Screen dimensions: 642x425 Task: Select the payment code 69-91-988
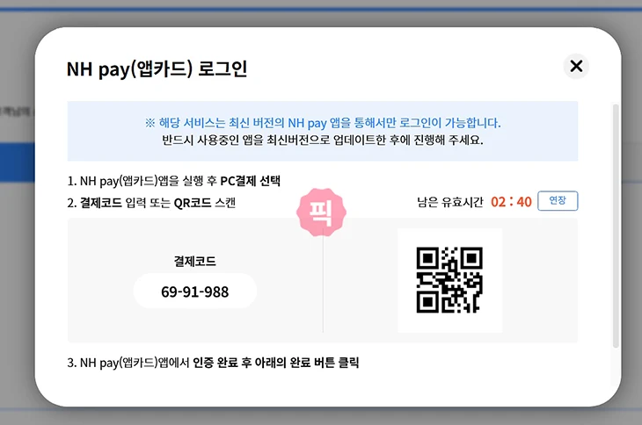coord(194,292)
